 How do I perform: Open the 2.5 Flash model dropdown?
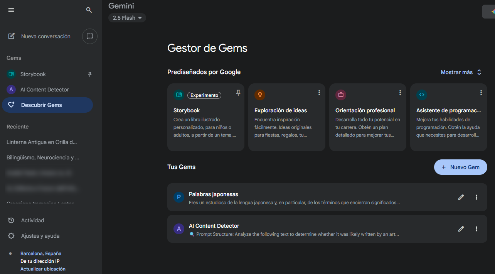point(127,18)
